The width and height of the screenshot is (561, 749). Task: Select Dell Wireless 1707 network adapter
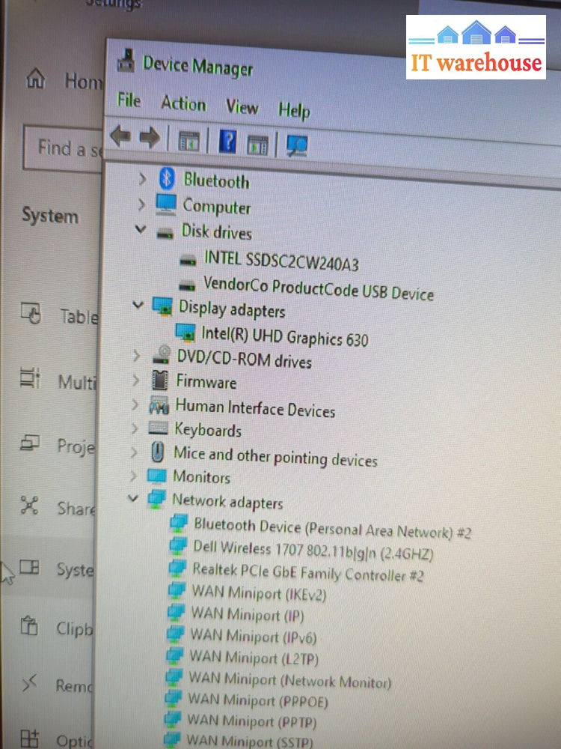[313, 551]
